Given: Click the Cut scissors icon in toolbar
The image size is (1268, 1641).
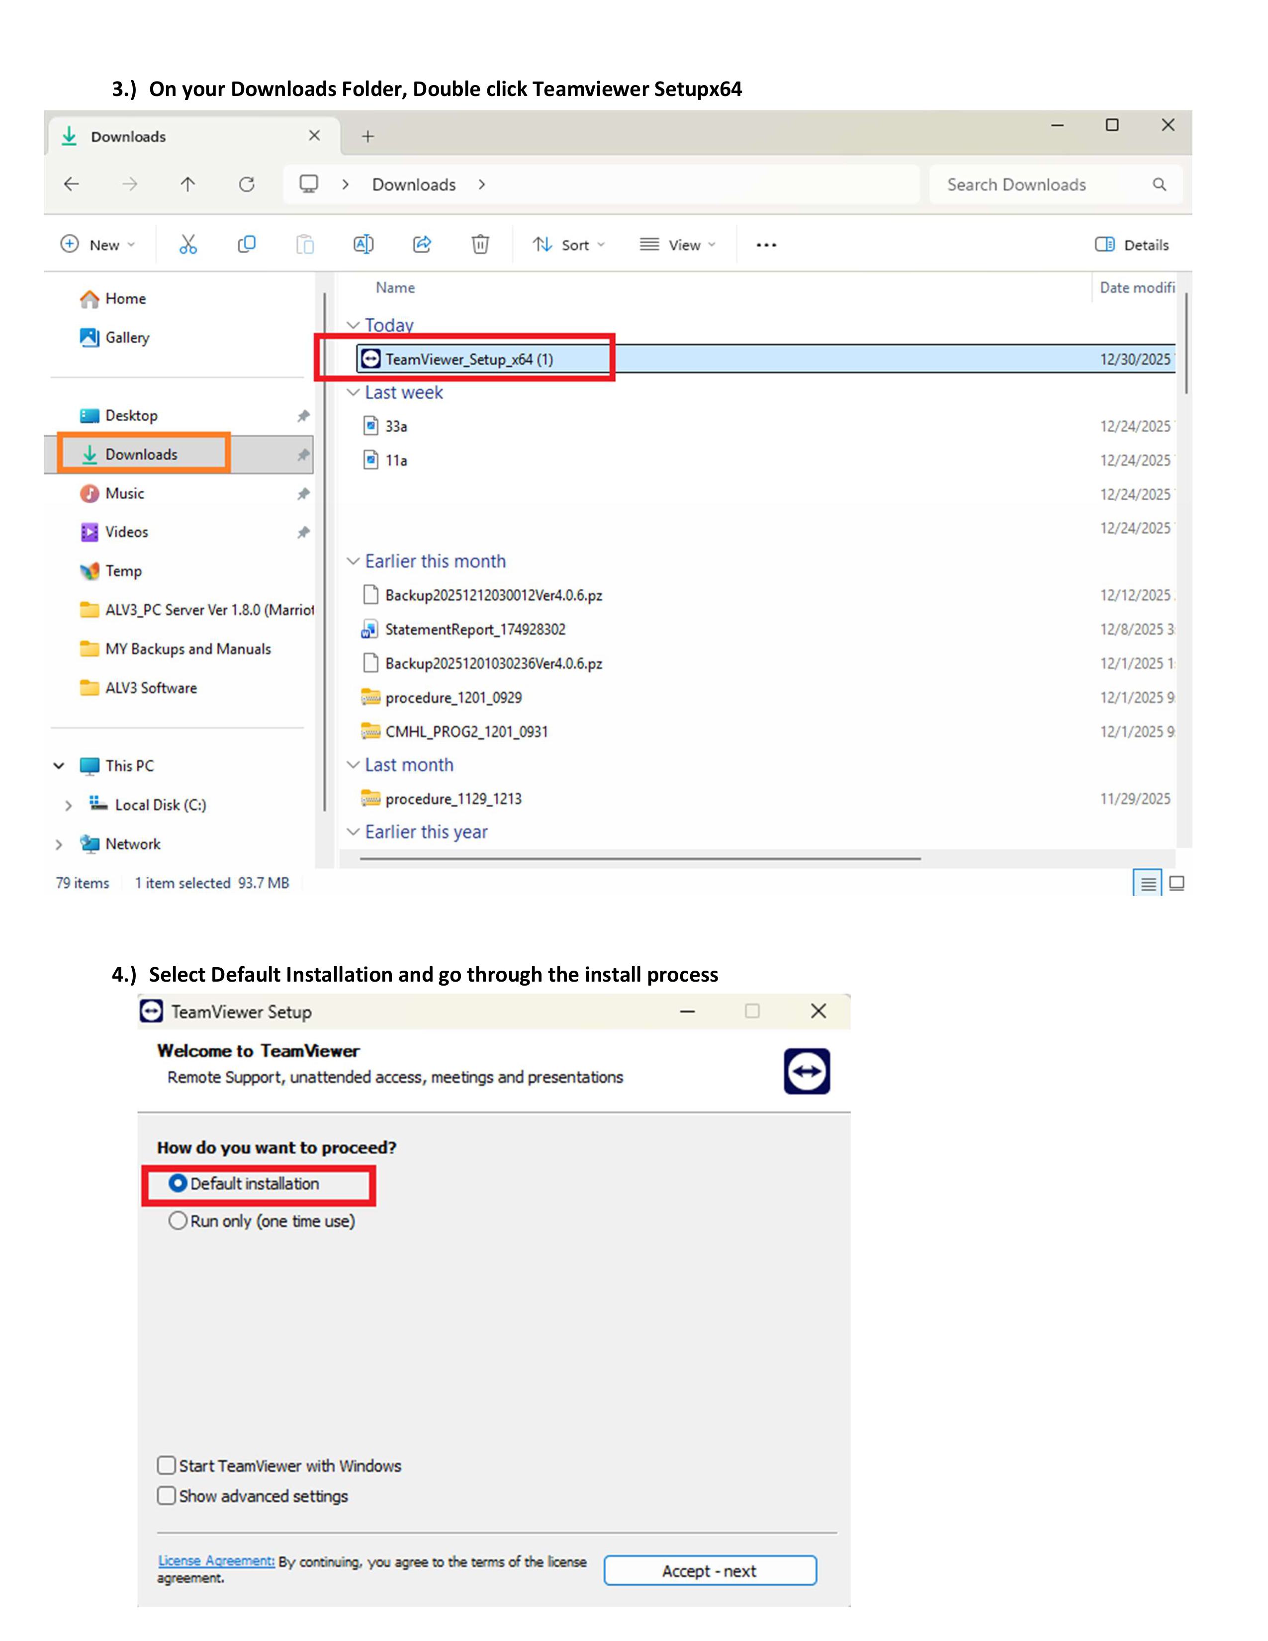Looking at the screenshot, I should pyautogui.click(x=188, y=244).
